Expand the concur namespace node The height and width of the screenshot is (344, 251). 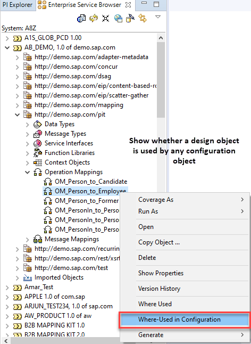18,67
